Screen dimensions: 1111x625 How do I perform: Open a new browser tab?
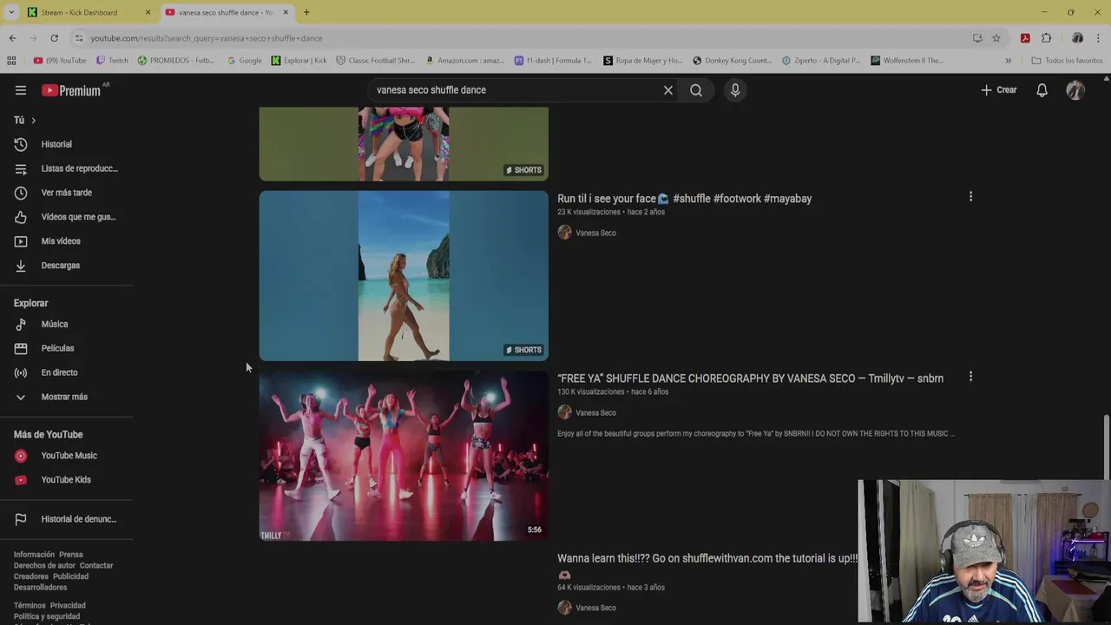tap(306, 12)
